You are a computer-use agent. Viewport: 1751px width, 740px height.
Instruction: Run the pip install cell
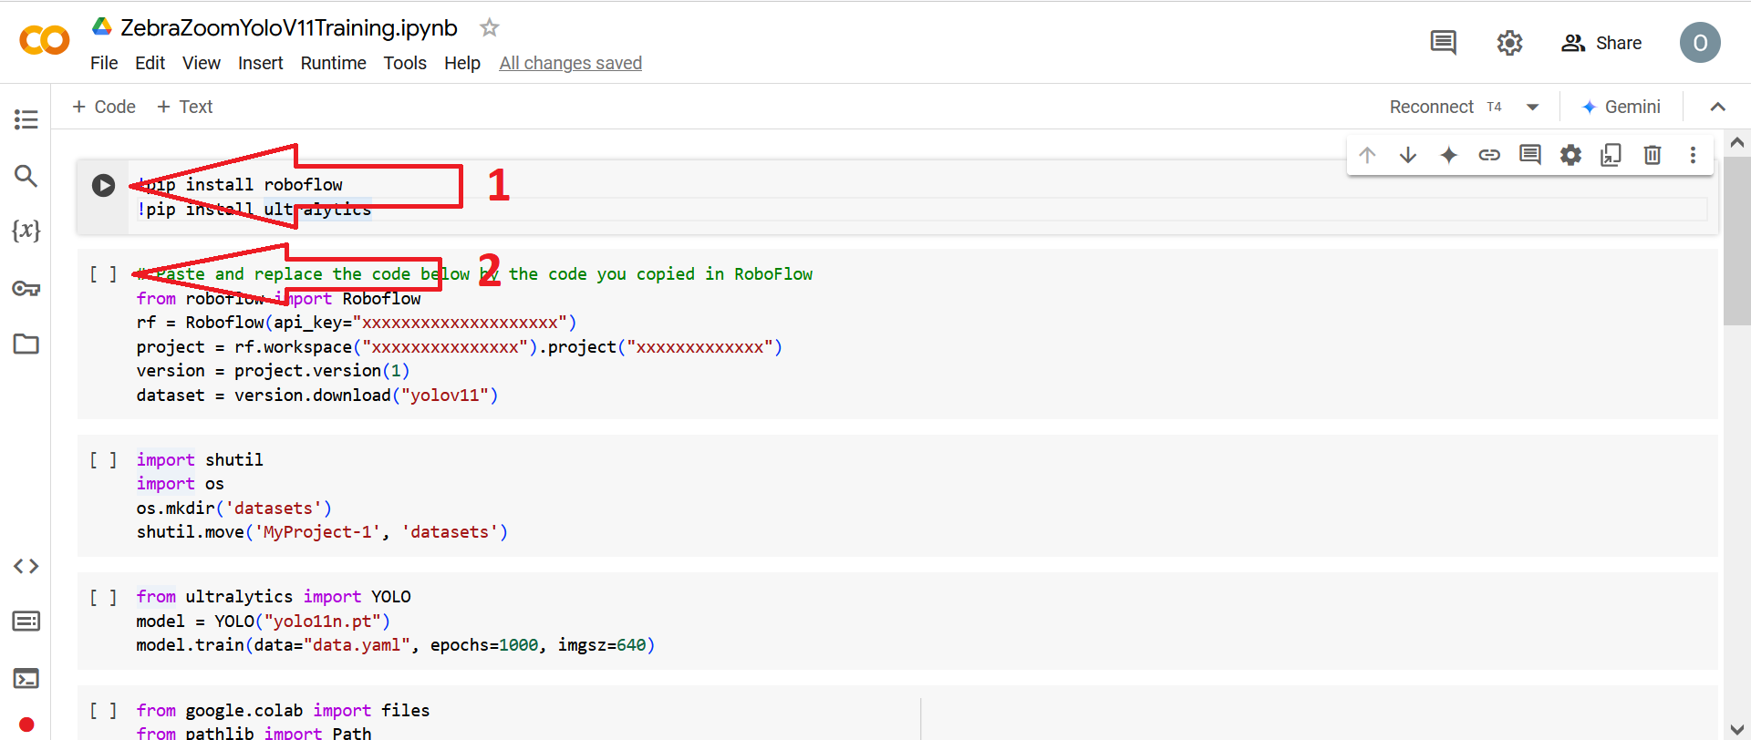103,185
